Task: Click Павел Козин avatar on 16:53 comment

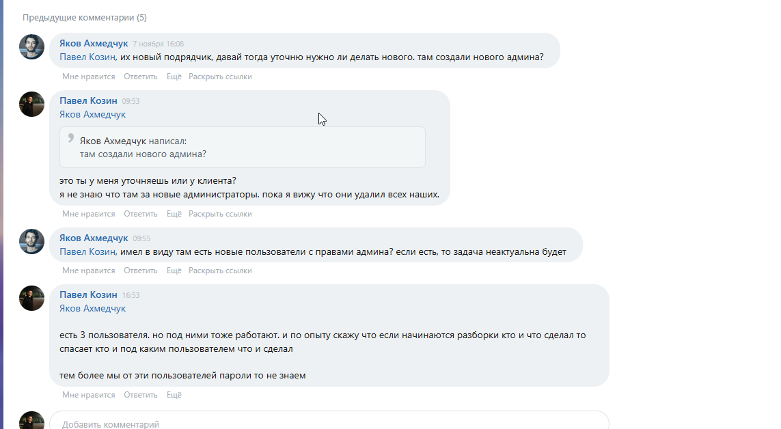Action: [31, 298]
